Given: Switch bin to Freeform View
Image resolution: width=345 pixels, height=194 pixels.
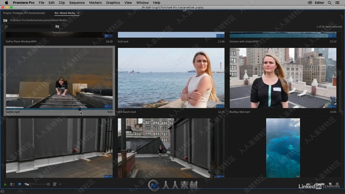Looking at the screenshot, I should pos(27,184).
